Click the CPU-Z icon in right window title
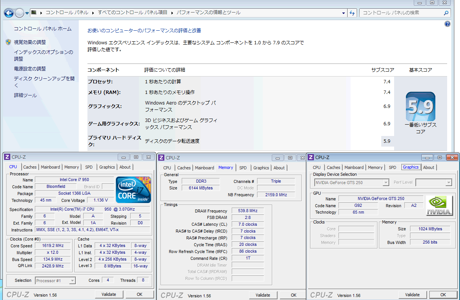The image size is (460, 300). 311,157
